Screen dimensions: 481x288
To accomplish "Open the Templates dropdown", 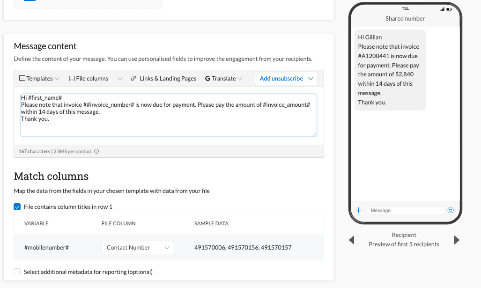I will (x=39, y=79).
